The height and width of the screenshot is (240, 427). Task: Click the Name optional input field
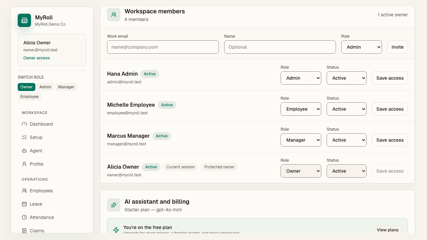[x=280, y=47]
